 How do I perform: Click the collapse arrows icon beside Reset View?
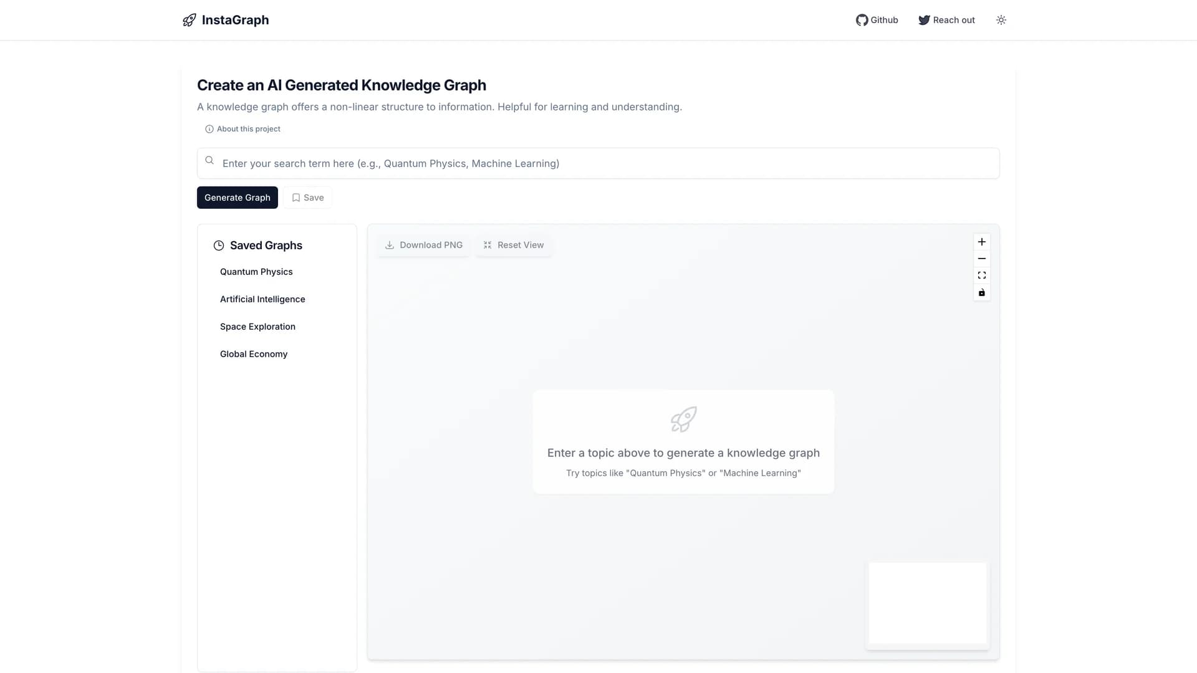click(x=487, y=245)
